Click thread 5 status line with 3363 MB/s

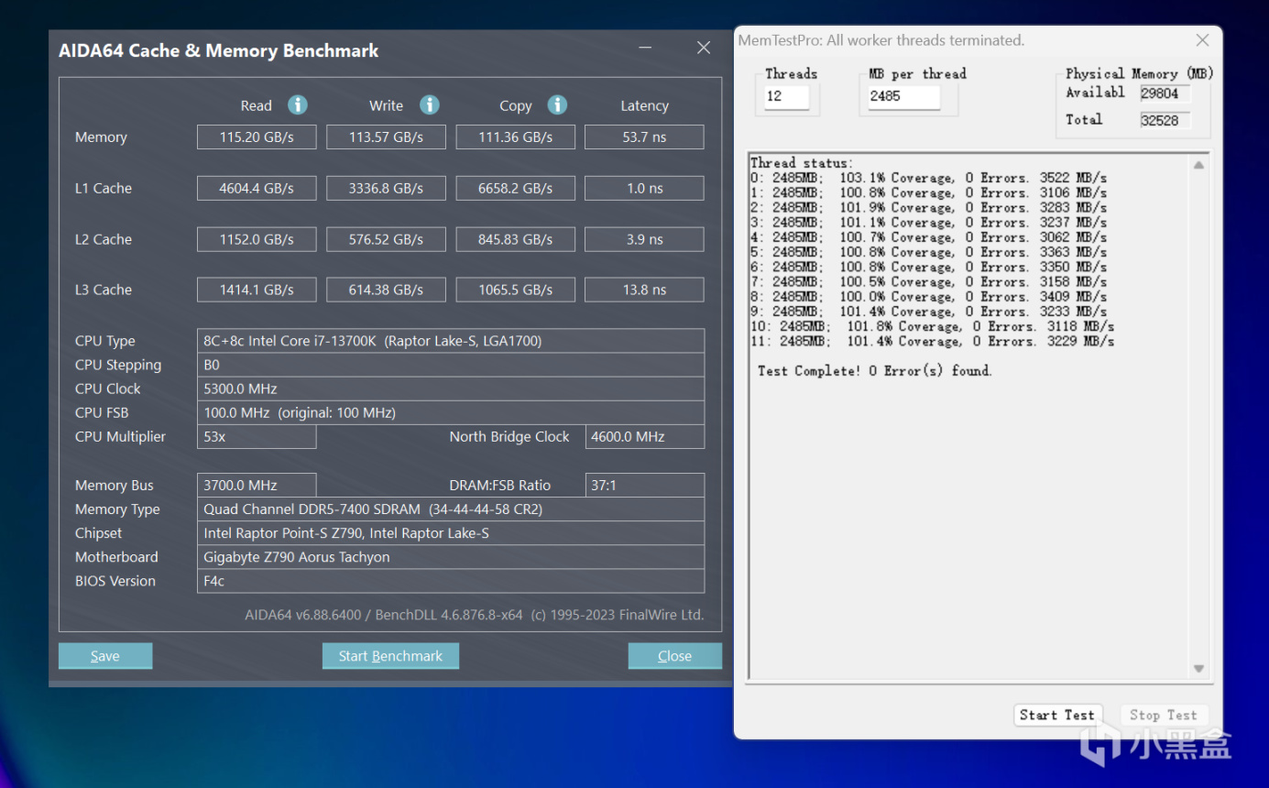coord(928,252)
